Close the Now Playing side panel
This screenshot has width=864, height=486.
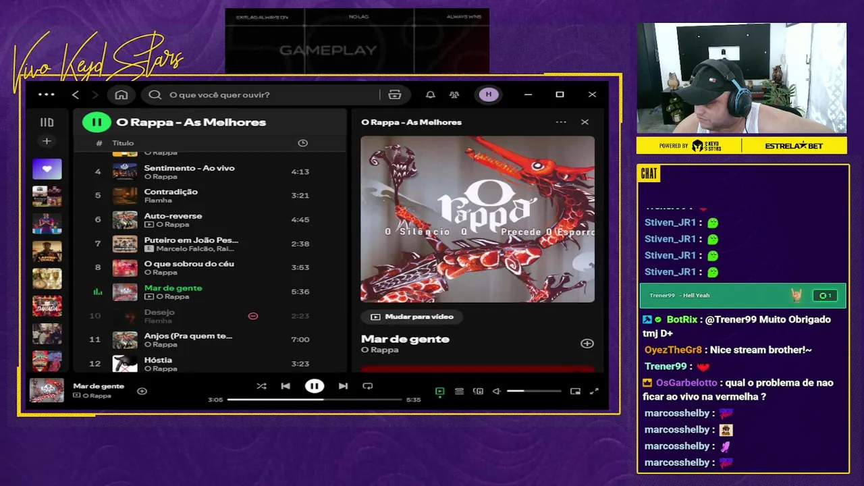(585, 122)
